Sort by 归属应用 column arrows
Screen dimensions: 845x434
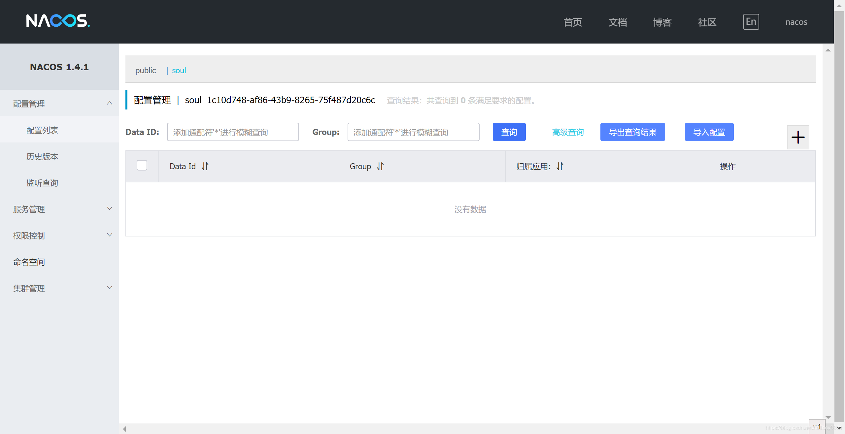click(x=560, y=166)
